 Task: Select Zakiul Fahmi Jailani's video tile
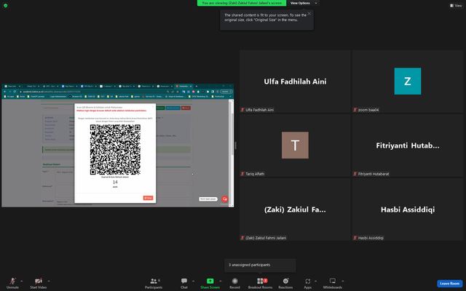click(x=295, y=210)
